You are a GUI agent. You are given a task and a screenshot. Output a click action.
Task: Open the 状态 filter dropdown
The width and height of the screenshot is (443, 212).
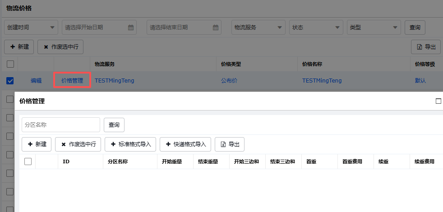316,28
